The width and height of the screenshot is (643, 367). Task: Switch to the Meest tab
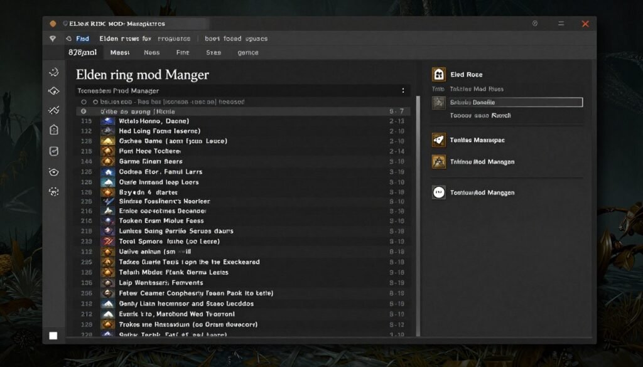120,53
